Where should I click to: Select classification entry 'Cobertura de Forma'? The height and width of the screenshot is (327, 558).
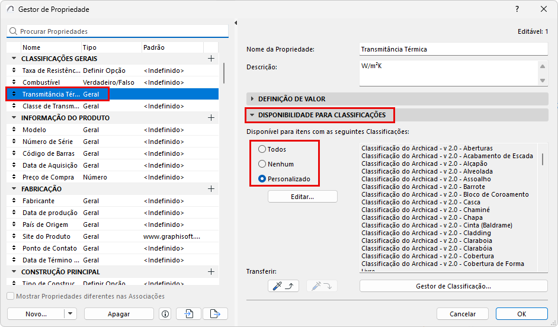(x=442, y=264)
